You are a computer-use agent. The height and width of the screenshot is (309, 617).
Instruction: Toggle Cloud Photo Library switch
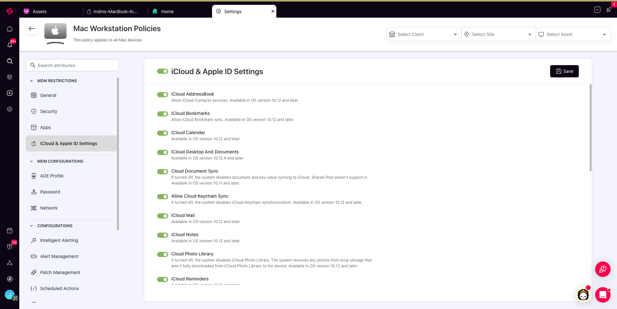coord(163,254)
